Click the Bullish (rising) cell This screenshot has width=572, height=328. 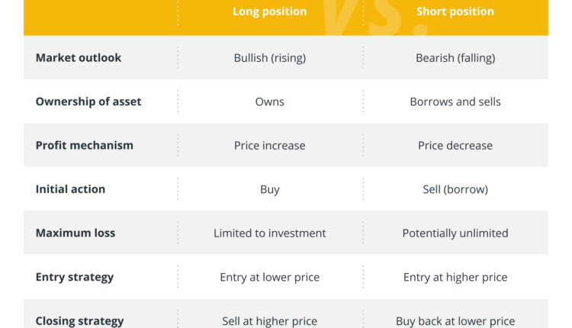[x=269, y=58]
